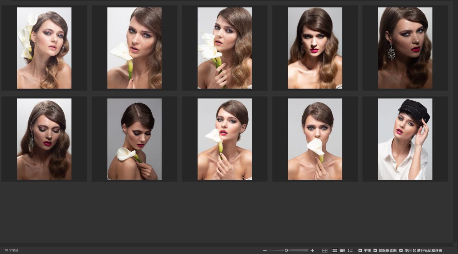458x254 pixels.
Task: Click the lock thumbnail grid icon
Action: click(x=325, y=250)
